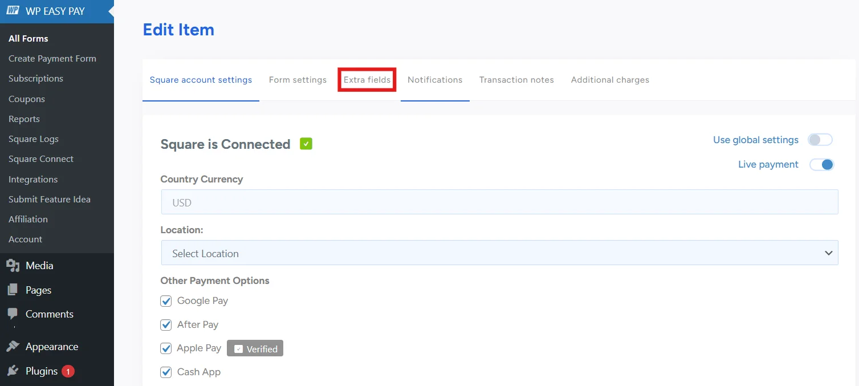This screenshot has height=386, width=859.
Task: Click the Appearance paintbrush icon
Action: [13, 347]
